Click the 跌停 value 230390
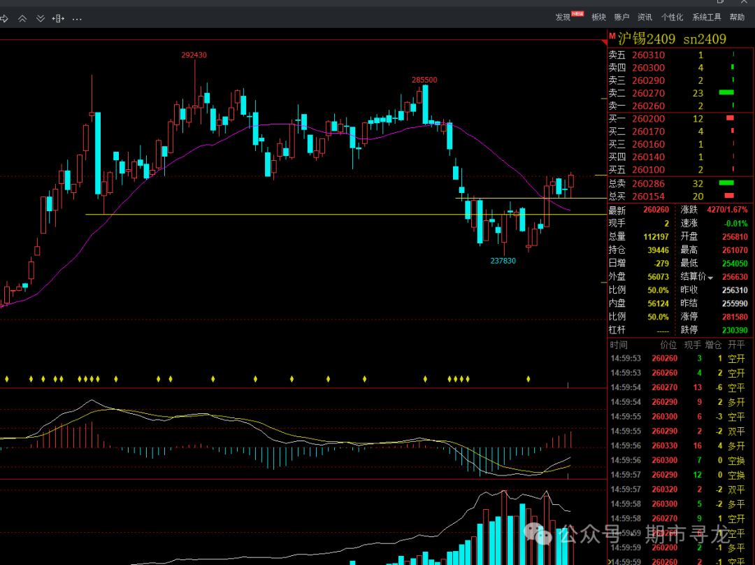755x565 pixels. [x=735, y=331]
